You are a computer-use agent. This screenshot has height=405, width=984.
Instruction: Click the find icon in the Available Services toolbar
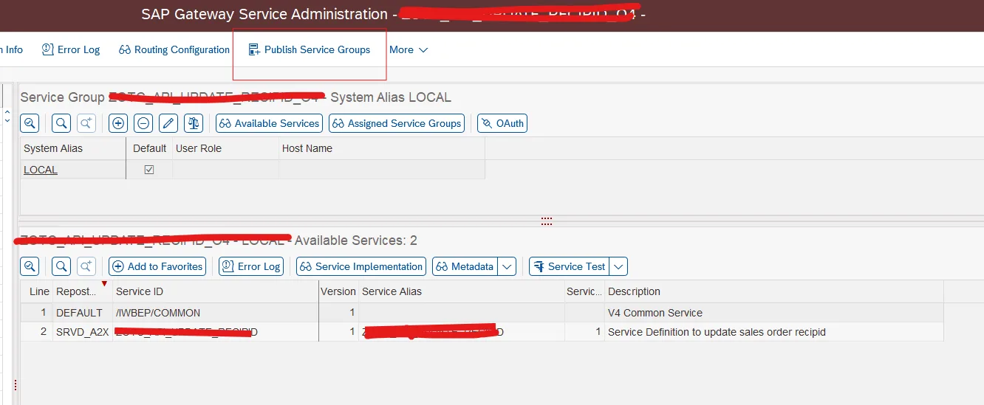61,266
